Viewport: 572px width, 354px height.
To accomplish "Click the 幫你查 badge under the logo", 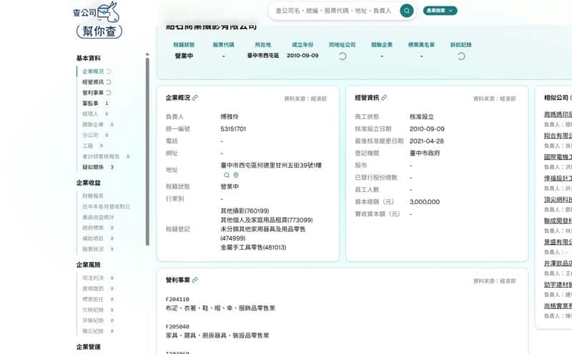I will (99, 31).
